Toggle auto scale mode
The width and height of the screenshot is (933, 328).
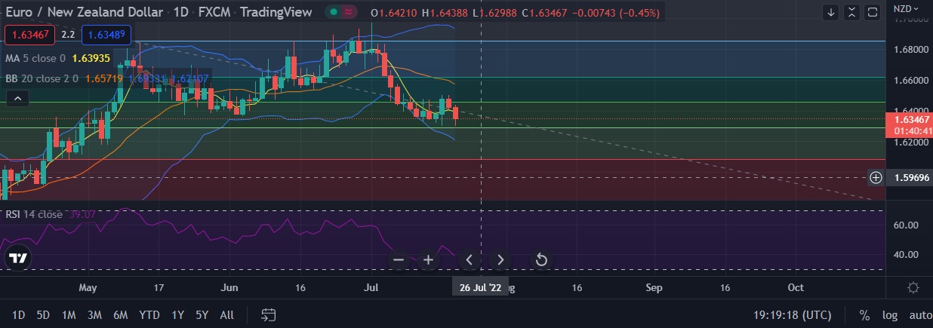click(919, 314)
